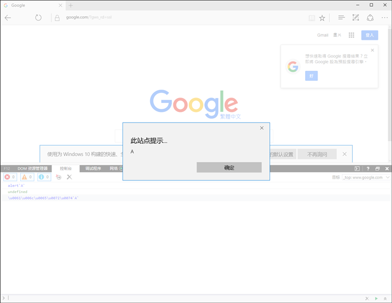The width and height of the screenshot is (392, 303).
Task: Toggle console warning count filter
Action: (27, 177)
